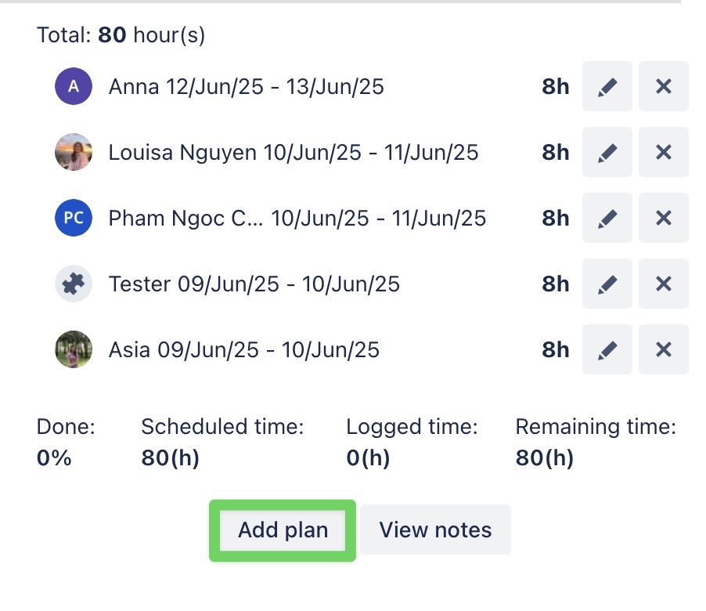
Task: Edit Tester's plan using the pencil
Action: point(607,284)
